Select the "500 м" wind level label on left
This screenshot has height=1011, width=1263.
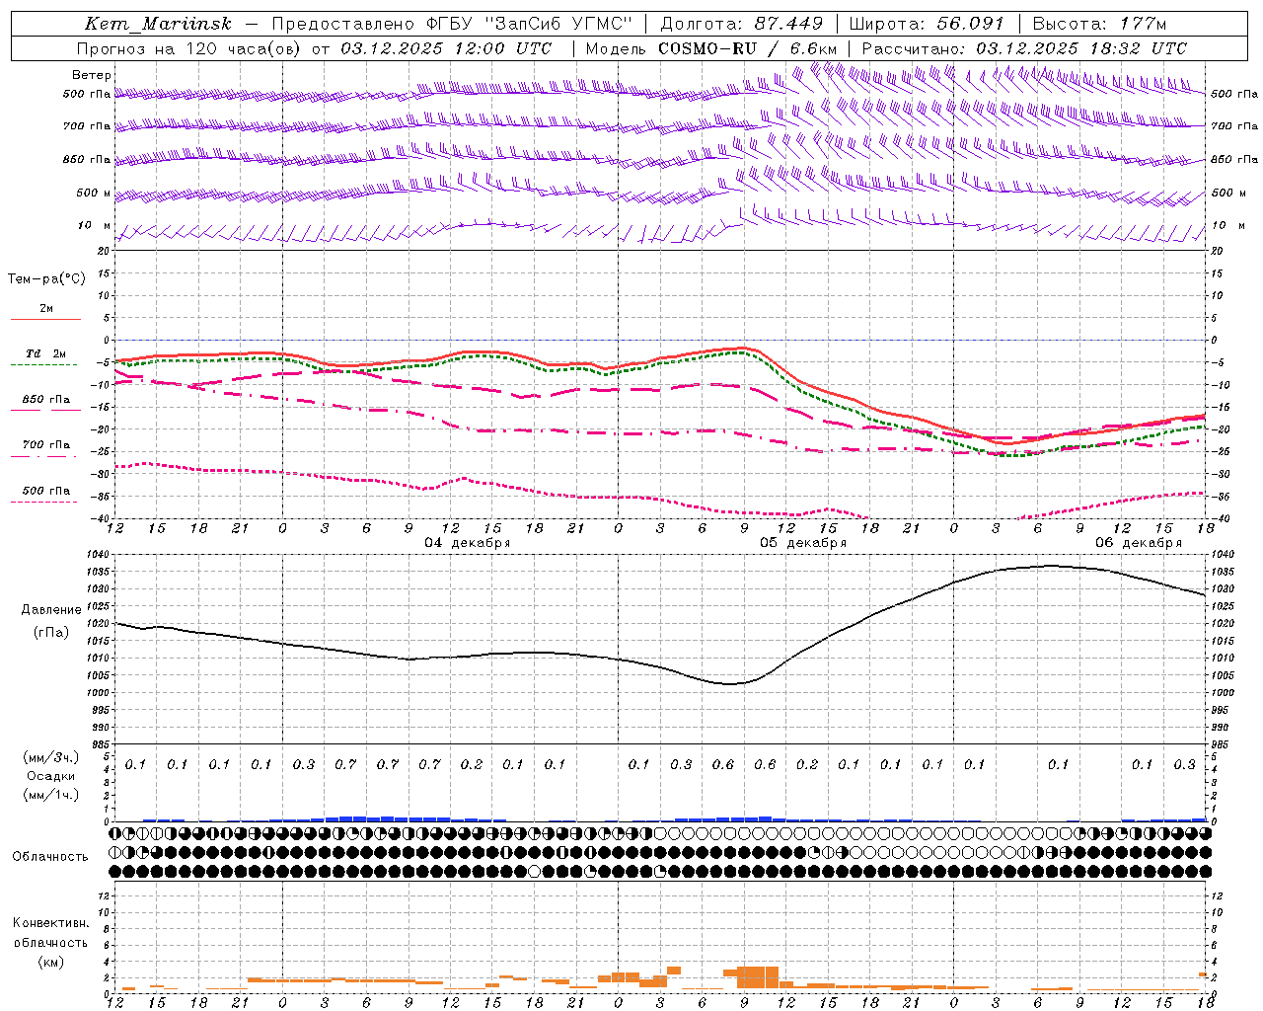click(x=95, y=193)
